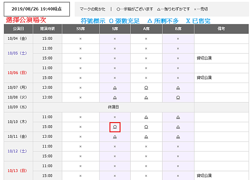Select the B席 triangle for 10/10 15:00
The width and height of the screenshot is (252, 180).
(178, 127)
